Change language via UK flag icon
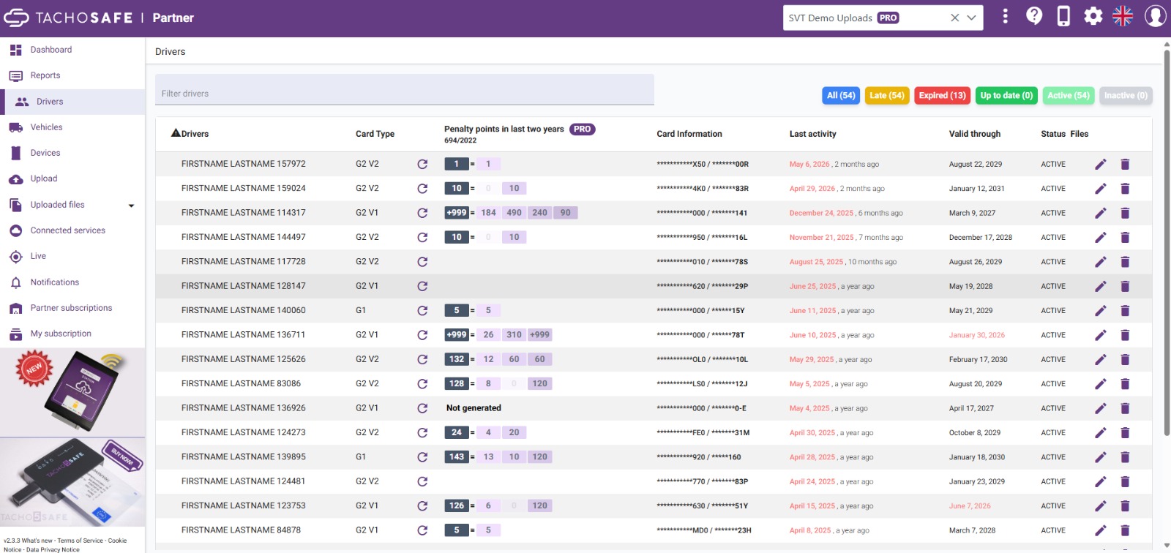The image size is (1171, 553). [x=1123, y=16]
